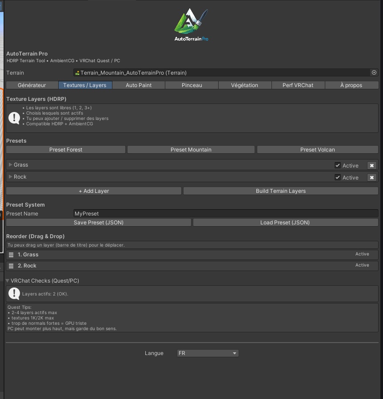Click the 'Reorder (Drag & Drop)' heading

pos(35,236)
